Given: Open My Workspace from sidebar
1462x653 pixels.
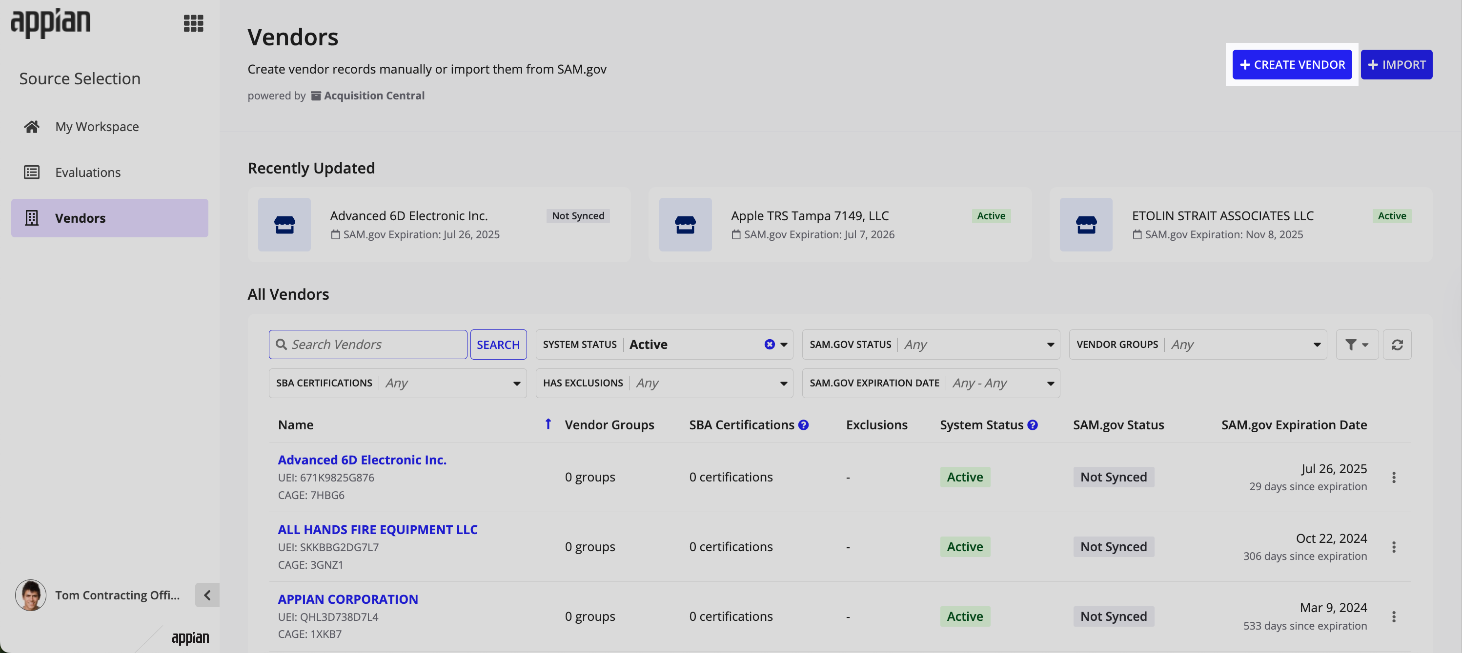Looking at the screenshot, I should [x=109, y=126].
